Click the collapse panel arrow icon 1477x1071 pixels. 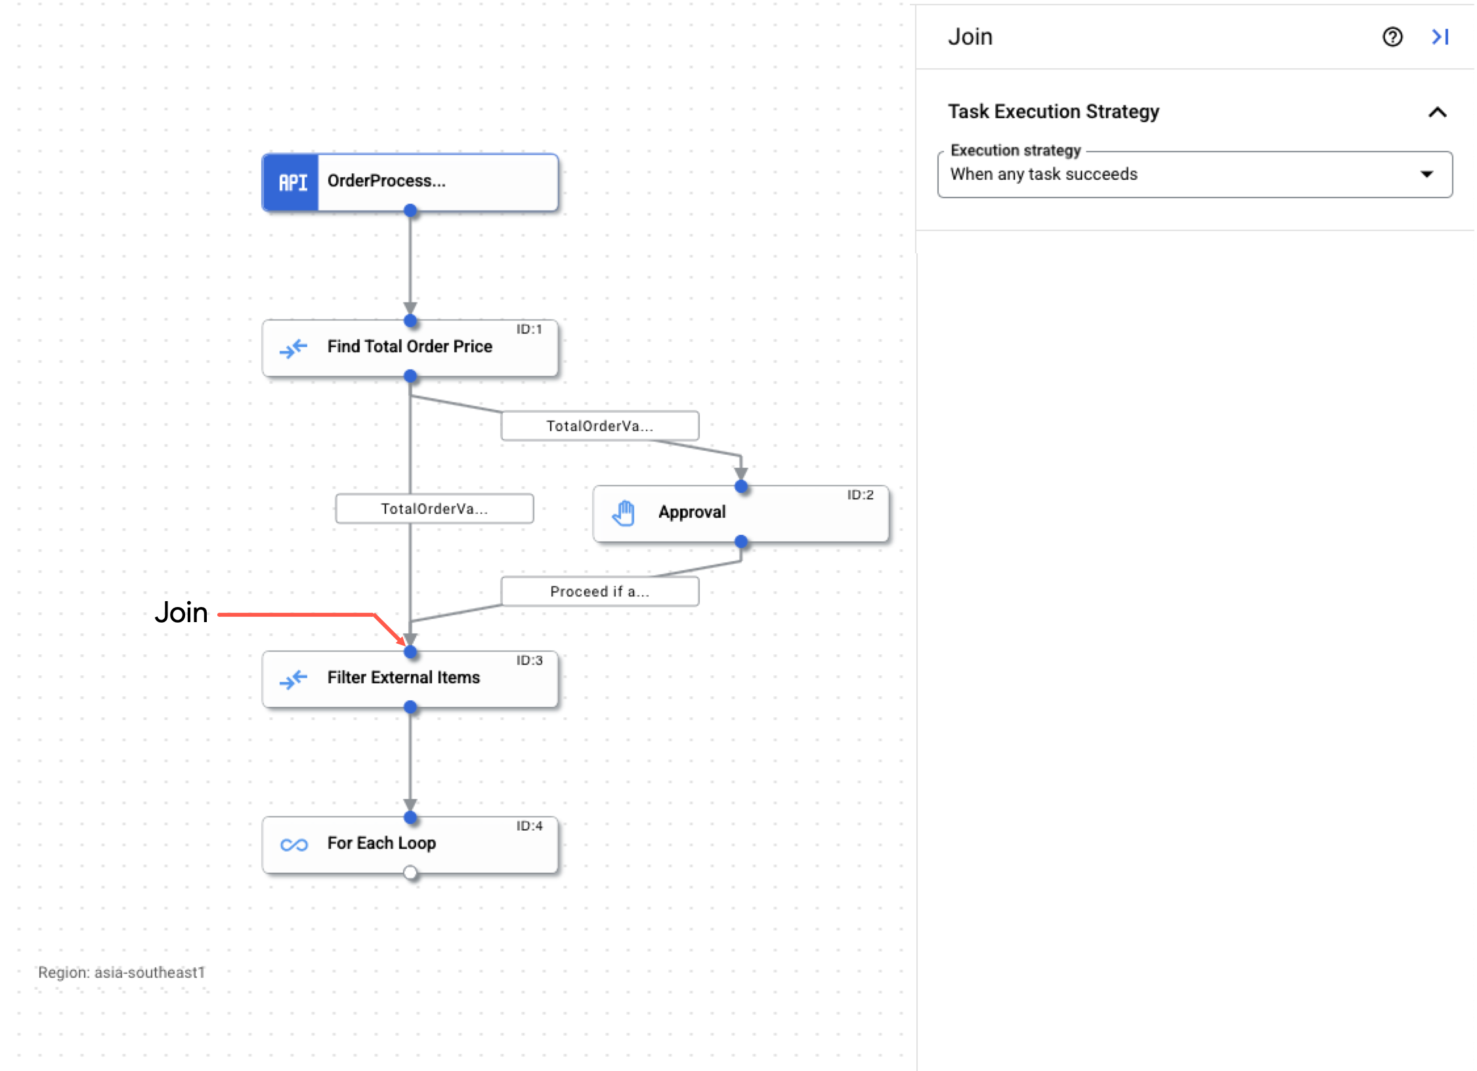point(1440,35)
